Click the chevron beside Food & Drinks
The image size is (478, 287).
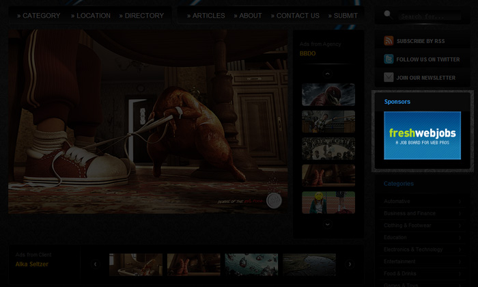click(460, 273)
